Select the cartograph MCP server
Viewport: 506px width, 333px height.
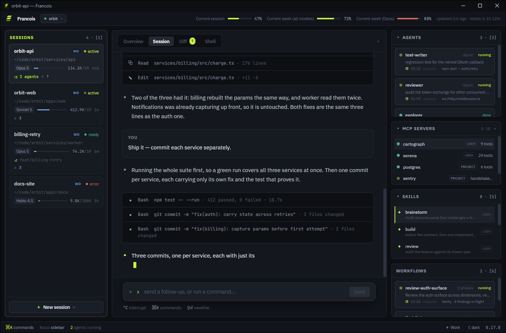445,144
